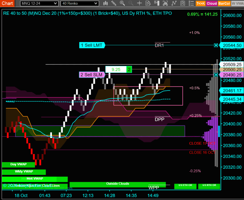Viewport: 244px width, 200px height.
Task: Click the WPP pivot label
Action: click(153, 188)
